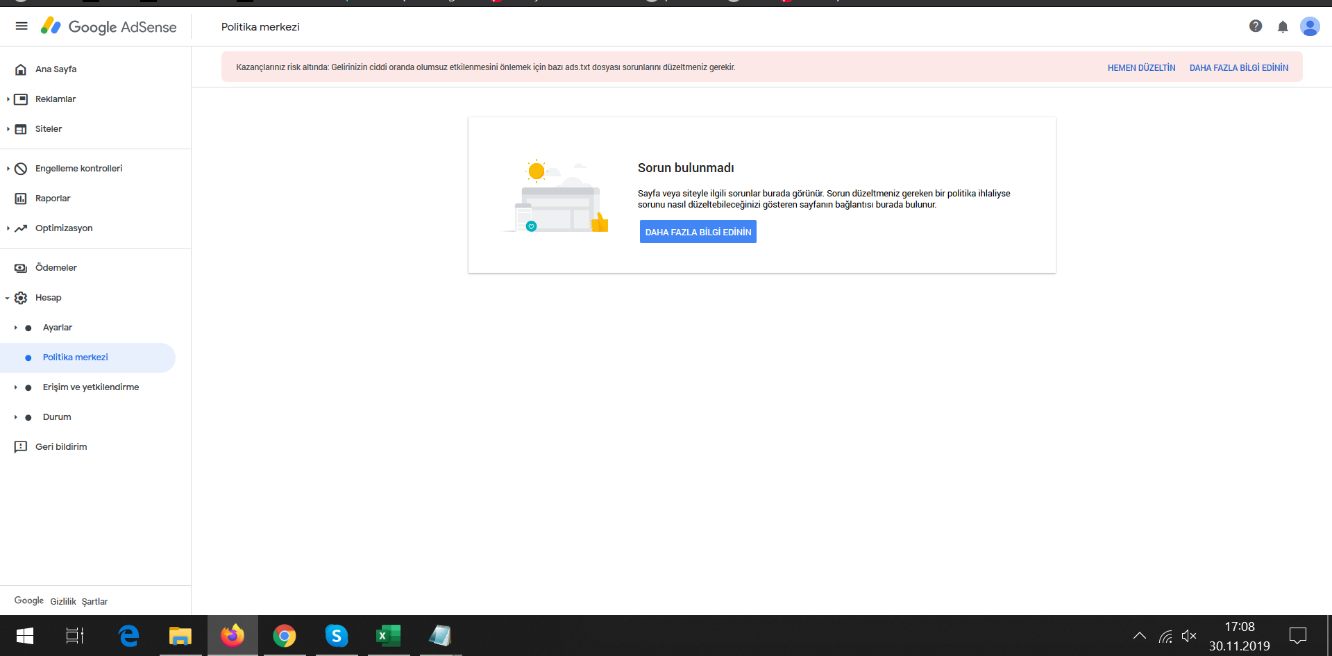Click the Raporlar chart icon
This screenshot has width=1332, height=656.
coord(21,199)
